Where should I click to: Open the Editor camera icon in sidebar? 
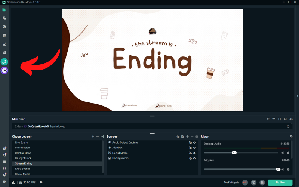point(4,10)
